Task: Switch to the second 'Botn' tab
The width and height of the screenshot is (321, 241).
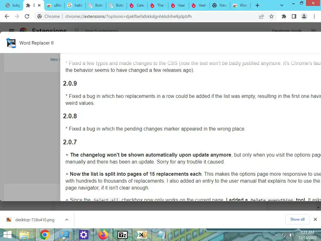Action: click(116, 5)
